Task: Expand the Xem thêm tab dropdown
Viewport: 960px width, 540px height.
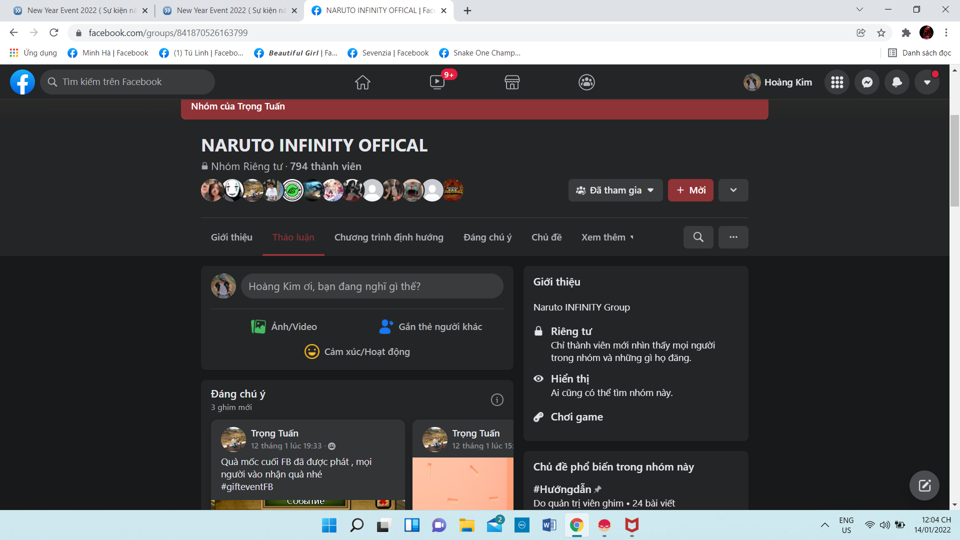Action: (x=607, y=237)
